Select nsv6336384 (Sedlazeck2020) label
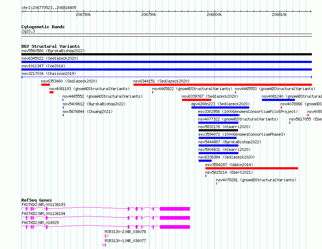Screen dimensions: 322x249 [226, 157]
